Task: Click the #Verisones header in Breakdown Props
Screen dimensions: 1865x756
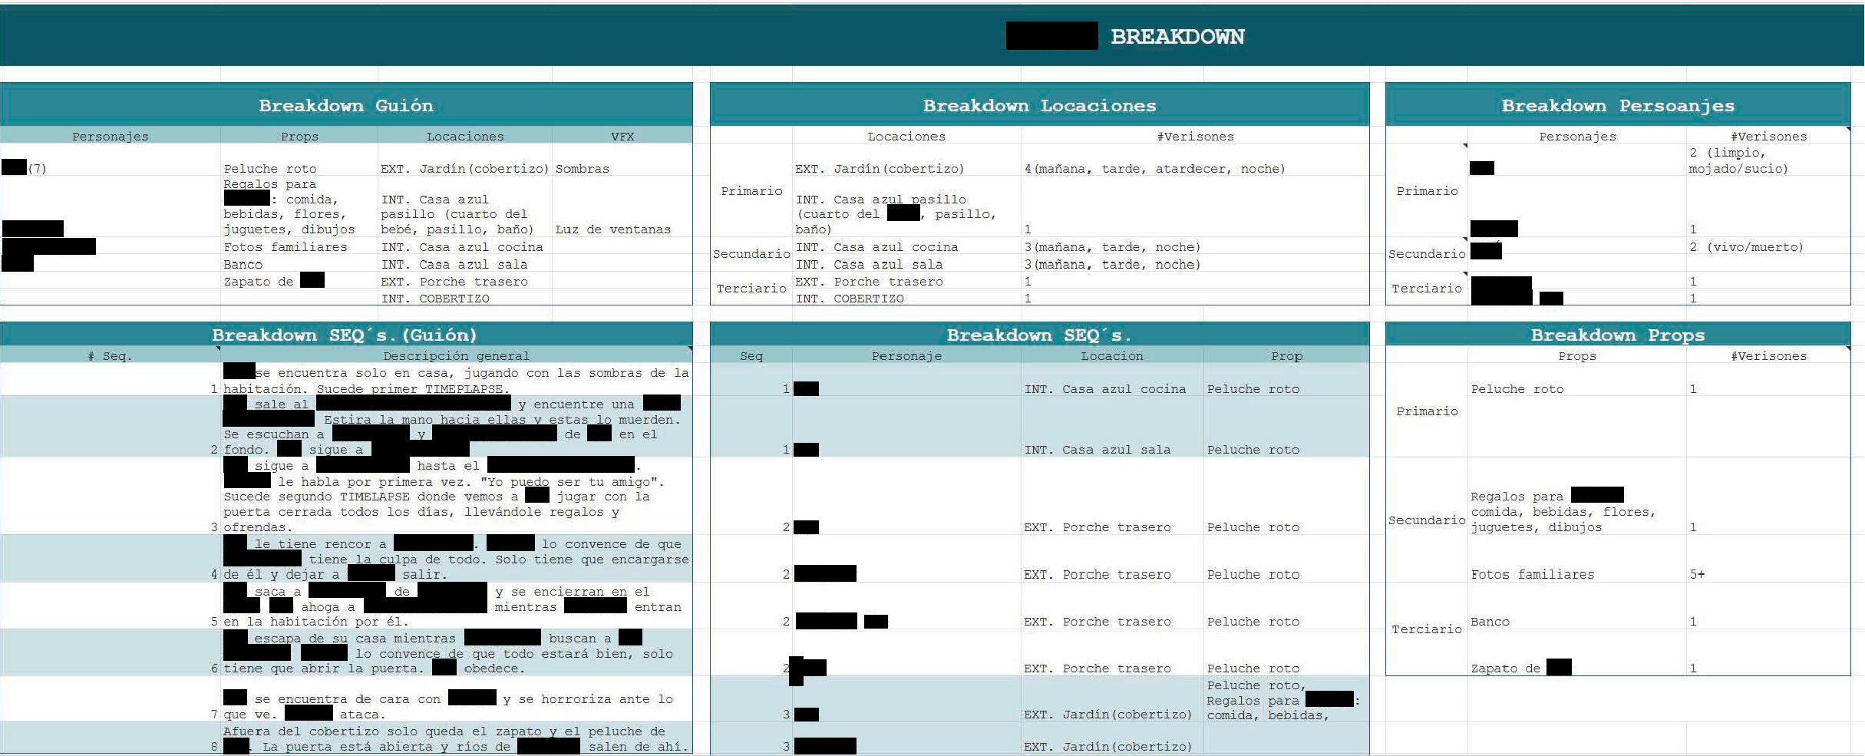Action: [1768, 356]
